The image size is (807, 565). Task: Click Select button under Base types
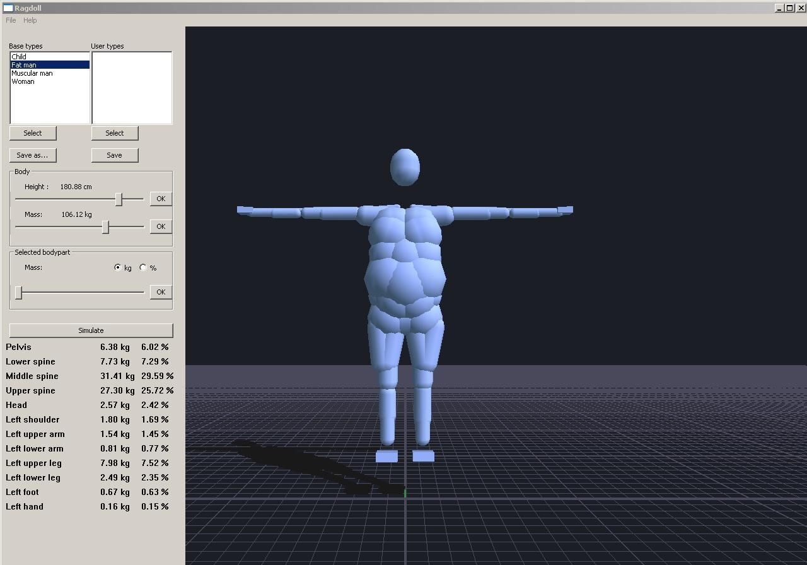33,133
